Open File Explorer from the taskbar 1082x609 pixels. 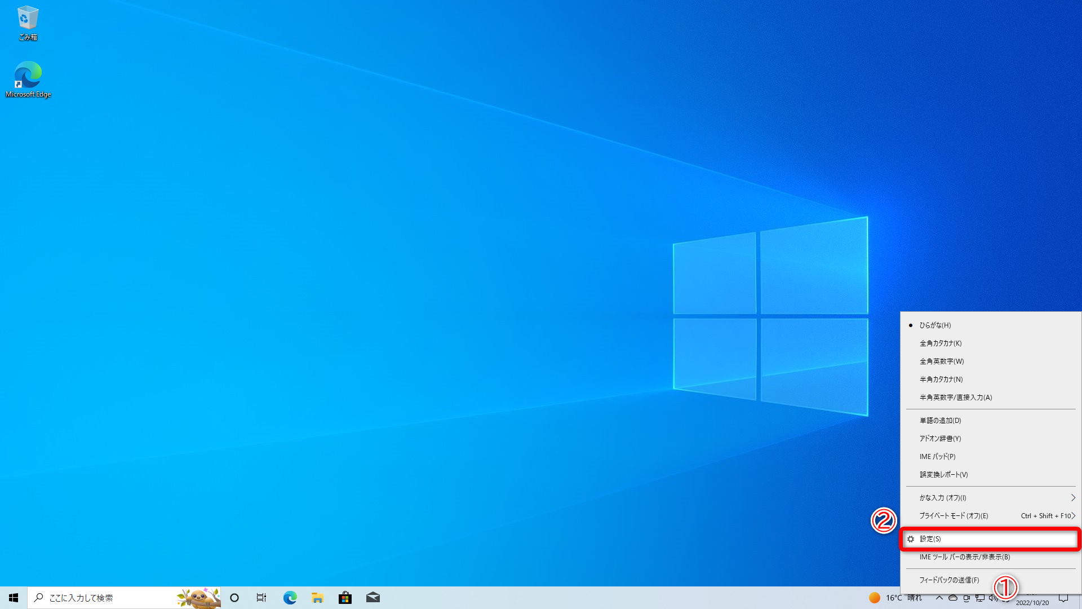point(317,598)
